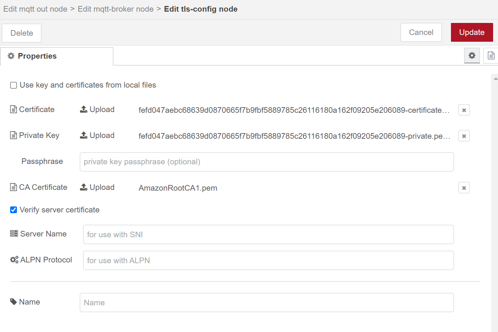Image resolution: width=498 pixels, height=332 pixels.
Task: Clear the AmazonRootCA1.pem CA certificate
Action: 464,188
